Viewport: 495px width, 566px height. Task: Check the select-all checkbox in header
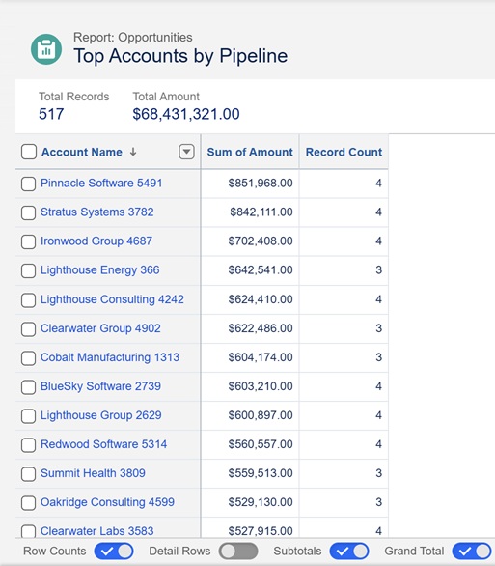tap(29, 152)
